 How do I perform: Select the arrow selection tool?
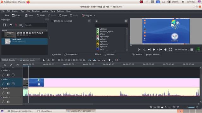pyautogui.click(x=44, y=60)
